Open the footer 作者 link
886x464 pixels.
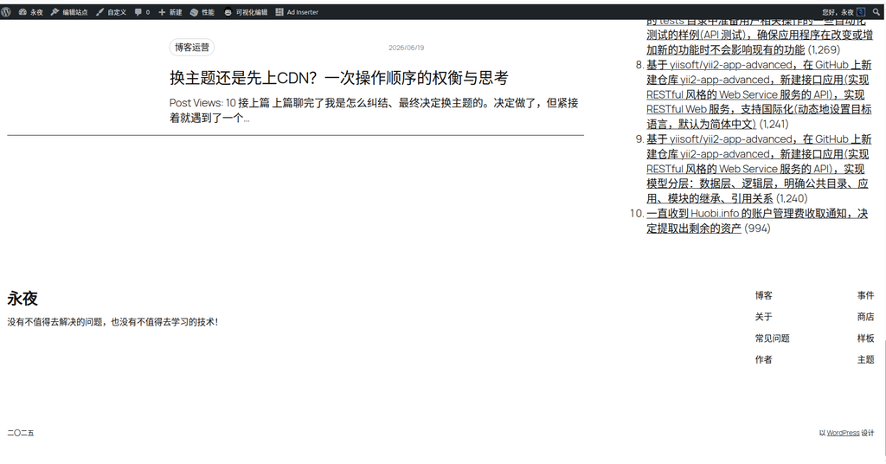click(763, 359)
